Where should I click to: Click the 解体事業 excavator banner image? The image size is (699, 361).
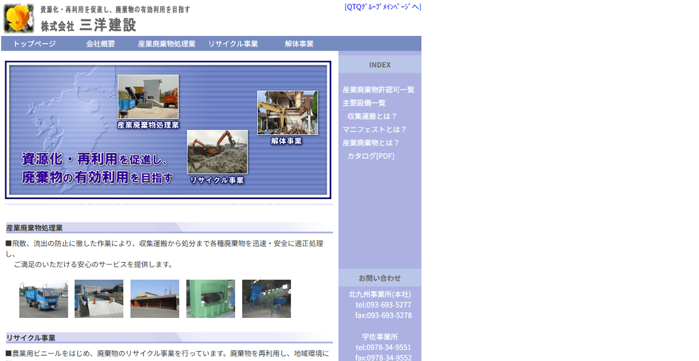[287, 114]
